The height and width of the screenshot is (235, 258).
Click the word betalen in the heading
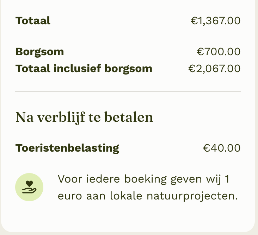click(129, 117)
